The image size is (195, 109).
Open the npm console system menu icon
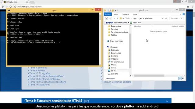pos(9,10)
